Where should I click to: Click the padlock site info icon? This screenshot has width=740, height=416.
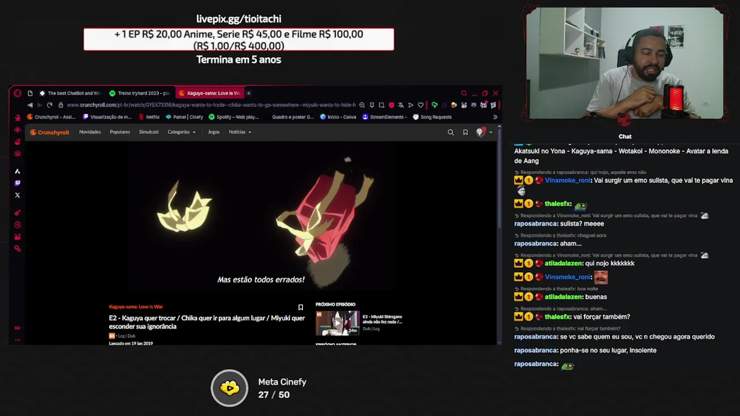pos(61,105)
